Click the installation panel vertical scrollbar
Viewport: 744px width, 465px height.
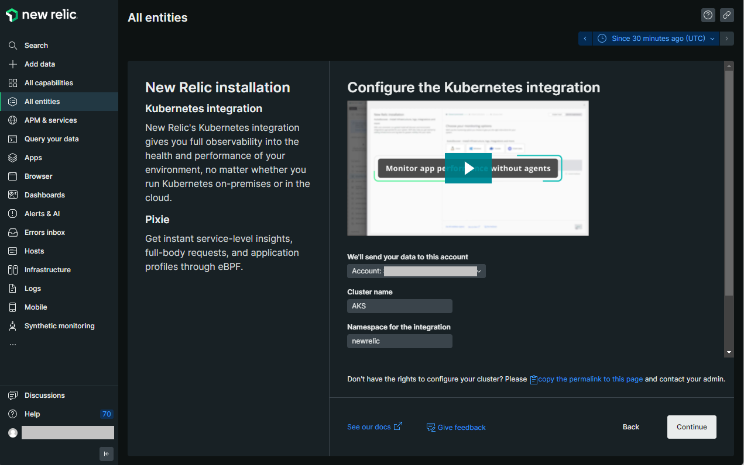tap(729, 182)
